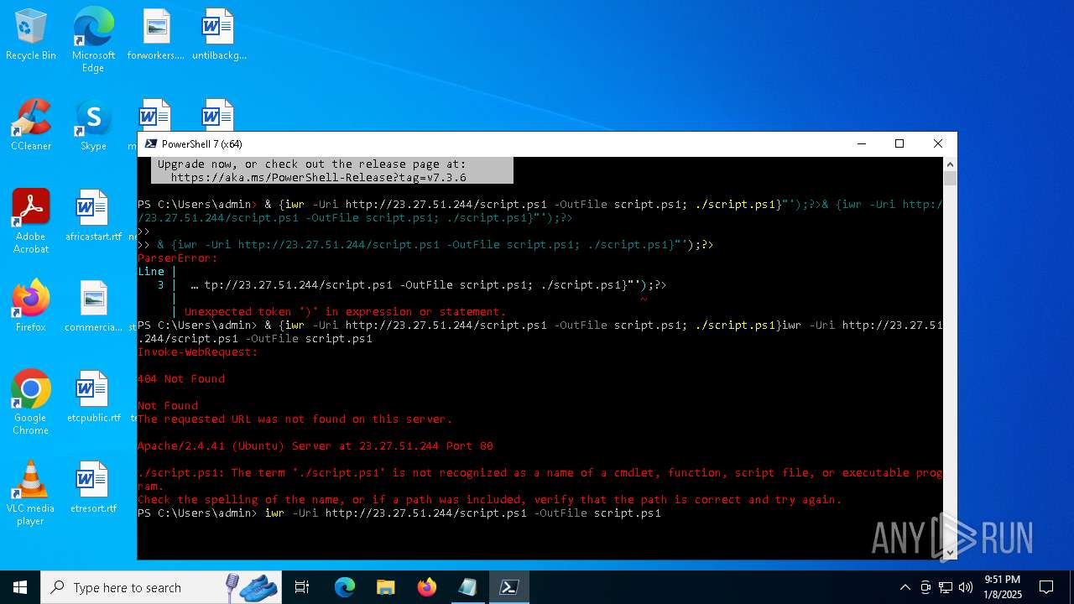Open the Skype desktop shortcut
Viewport: 1074px width, 604px height.
click(x=93, y=126)
